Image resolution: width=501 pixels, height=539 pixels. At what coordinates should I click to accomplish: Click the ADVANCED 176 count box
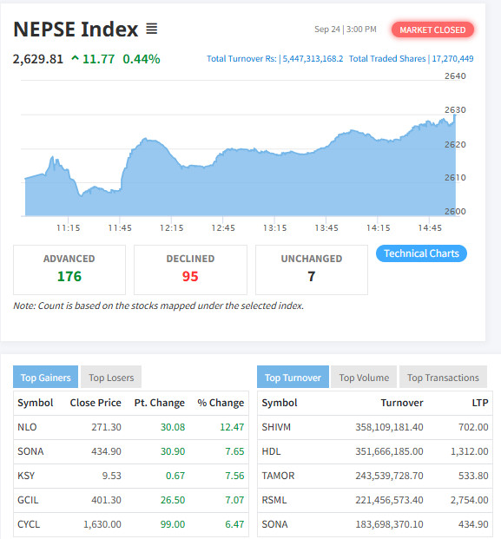pyautogui.click(x=69, y=269)
